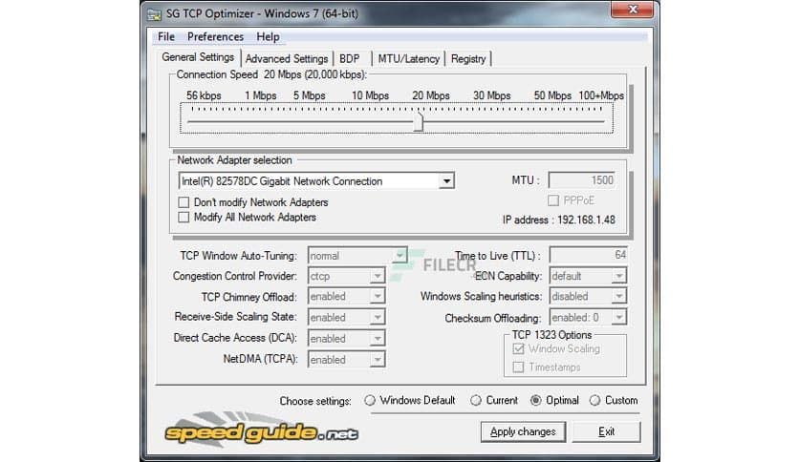Select the Optimal settings radio button

point(535,401)
